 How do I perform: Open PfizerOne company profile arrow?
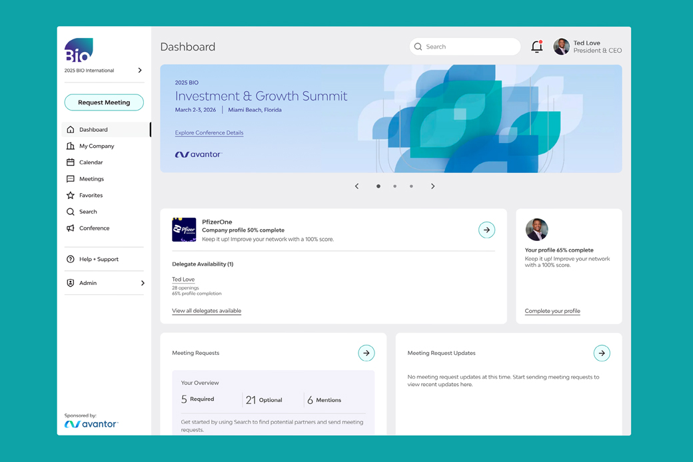pos(486,230)
